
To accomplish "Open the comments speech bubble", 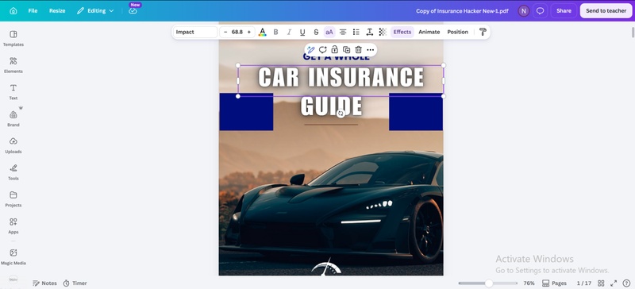I will [x=540, y=11].
